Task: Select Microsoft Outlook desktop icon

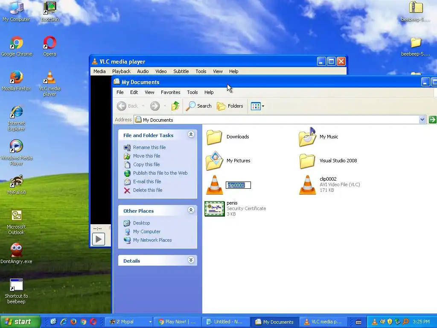Action: [x=16, y=222]
